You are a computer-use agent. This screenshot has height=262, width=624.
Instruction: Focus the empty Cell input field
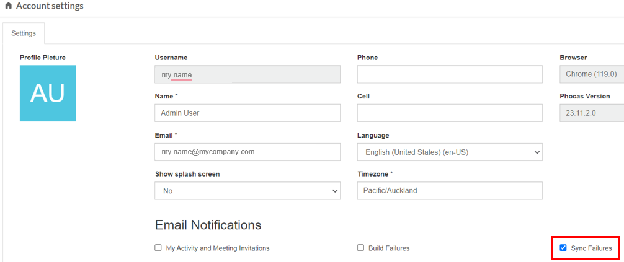449,113
